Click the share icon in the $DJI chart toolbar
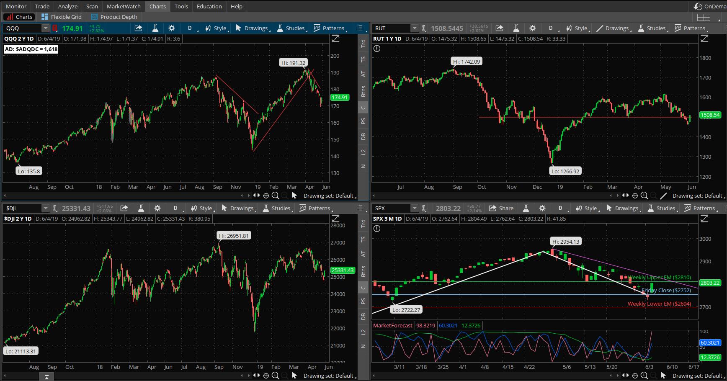The image size is (727, 381). click(x=124, y=208)
